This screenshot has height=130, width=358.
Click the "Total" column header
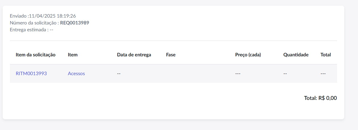(326, 55)
